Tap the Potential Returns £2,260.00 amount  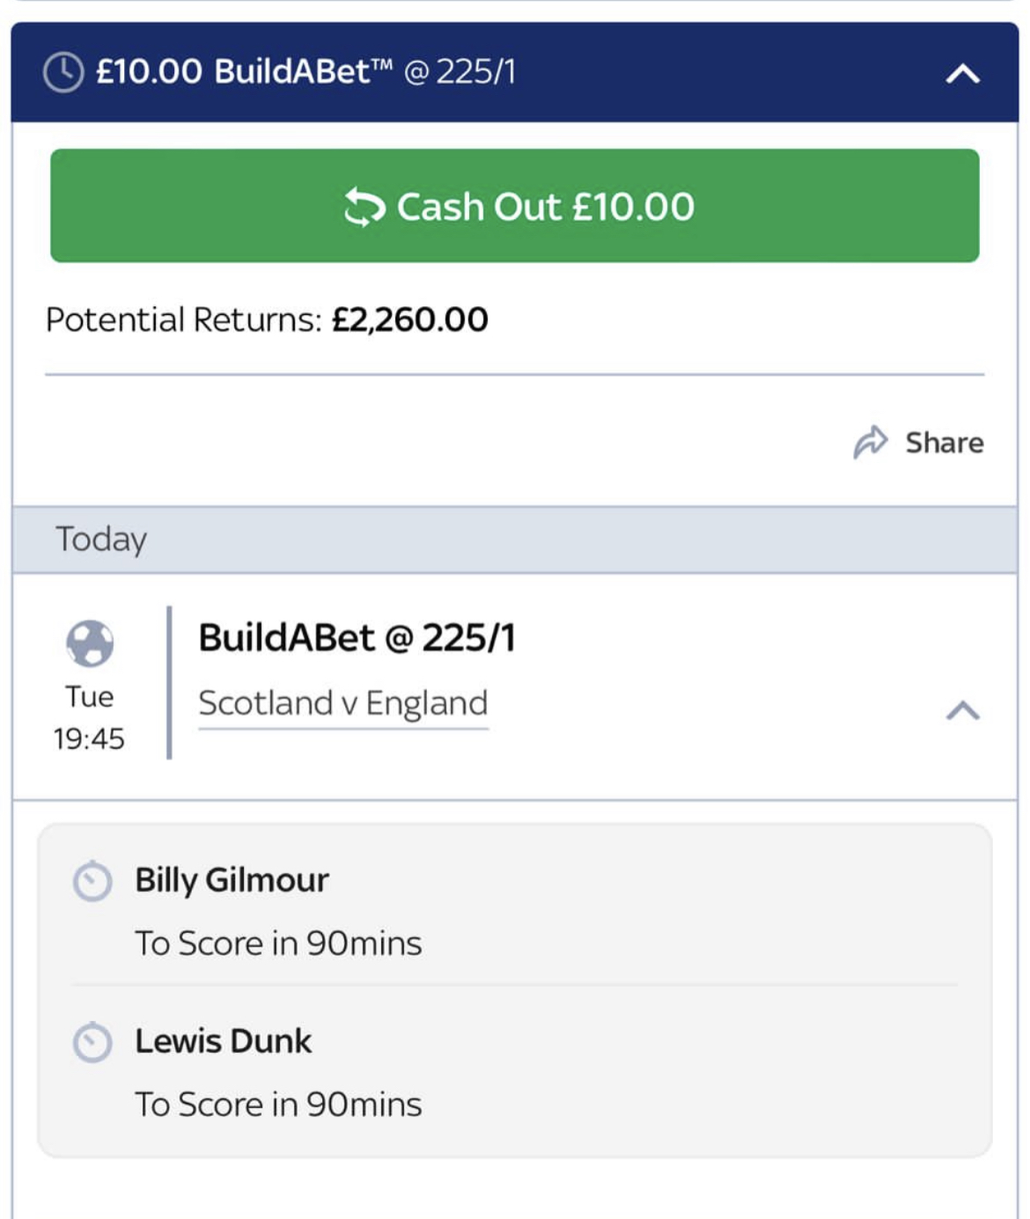pos(410,319)
